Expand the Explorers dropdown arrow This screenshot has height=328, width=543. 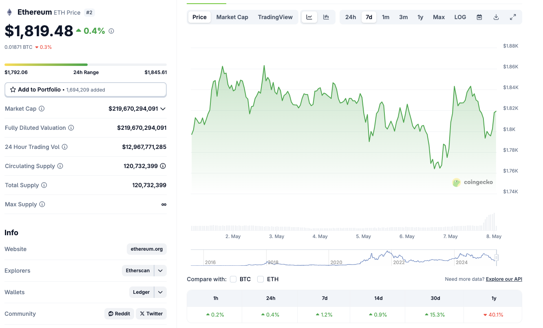pyautogui.click(x=161, y=271)
